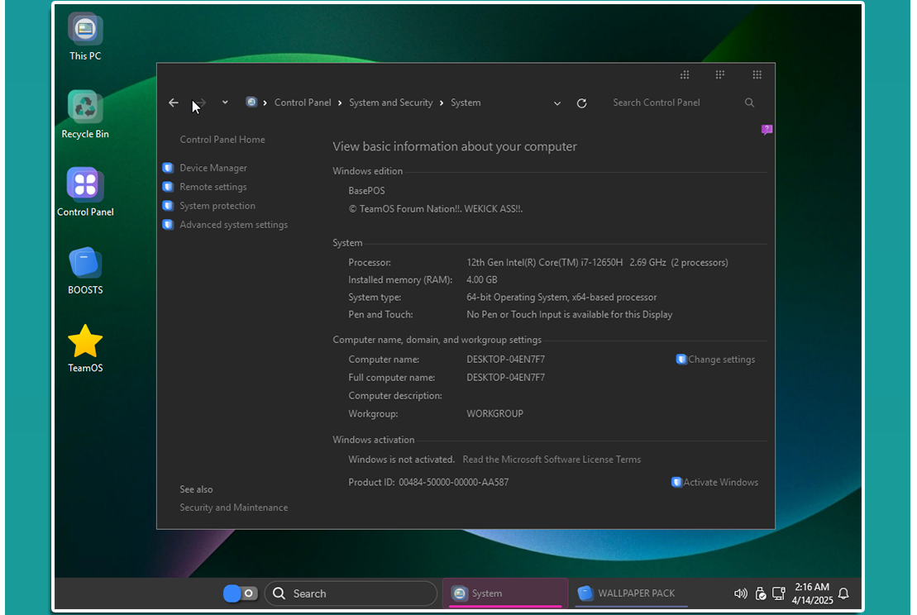Refresh the Control Panel view
The width and height of the screenshot is (917, 615).
[x=581, y=103]
